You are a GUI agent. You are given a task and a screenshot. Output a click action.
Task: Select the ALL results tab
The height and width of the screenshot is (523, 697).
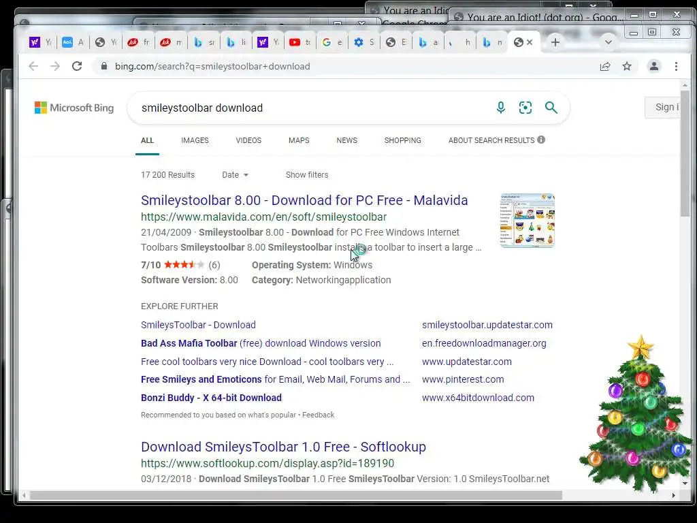[147, 140]
